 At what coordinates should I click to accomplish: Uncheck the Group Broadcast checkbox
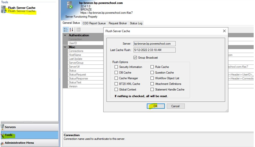pyautogui.click(x=135, y=58)
